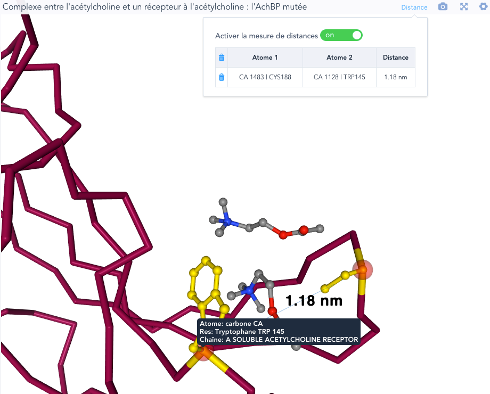490x394 pixels.
Task: Click the viewer title about AchBP mutée
Action: click(154, 7)
